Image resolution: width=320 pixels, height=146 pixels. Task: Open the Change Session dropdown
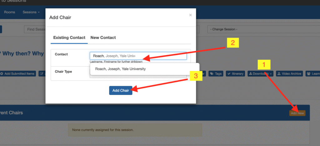click(x=258, y=29)
